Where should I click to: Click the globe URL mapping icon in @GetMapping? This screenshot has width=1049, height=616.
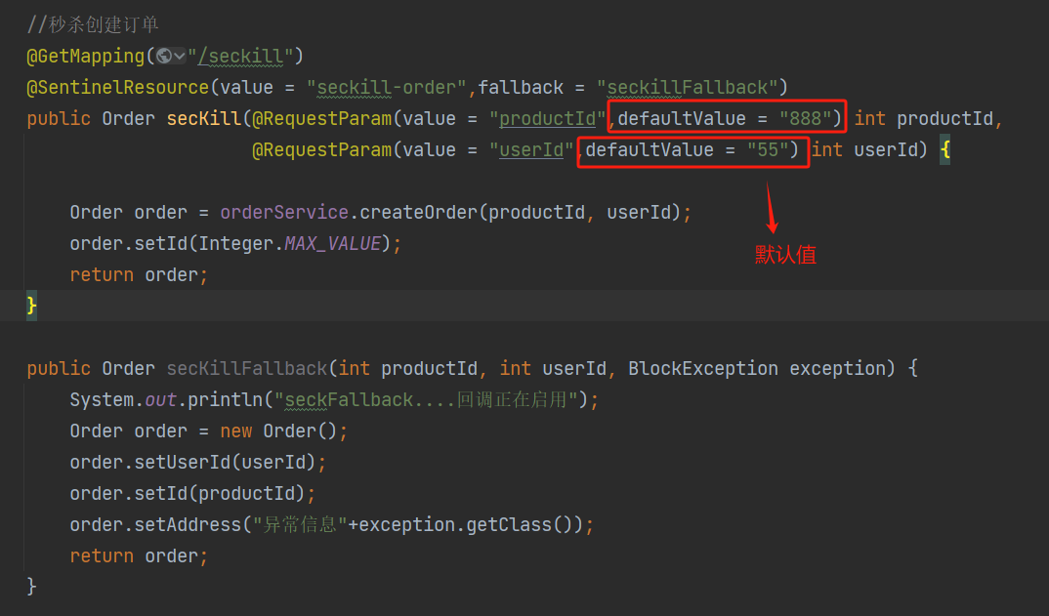pyautogui.click(x=164, y=57)
